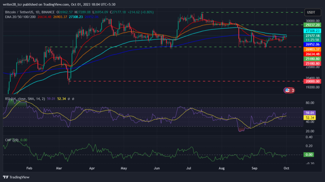Click the yellow RSI 52.34 value tag
This screenshot has width=325, height=182.
click(309, 118)
